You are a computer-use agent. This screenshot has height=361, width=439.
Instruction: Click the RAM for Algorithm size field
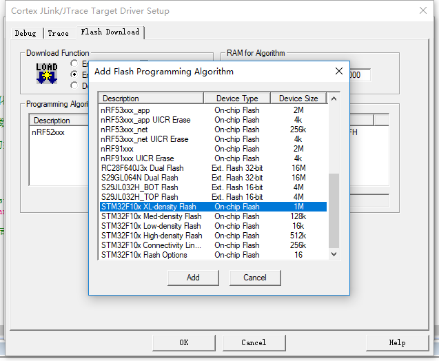360,75
